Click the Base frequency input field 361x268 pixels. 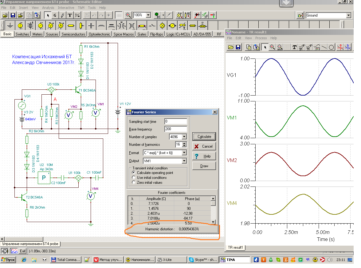click(175, 129)
